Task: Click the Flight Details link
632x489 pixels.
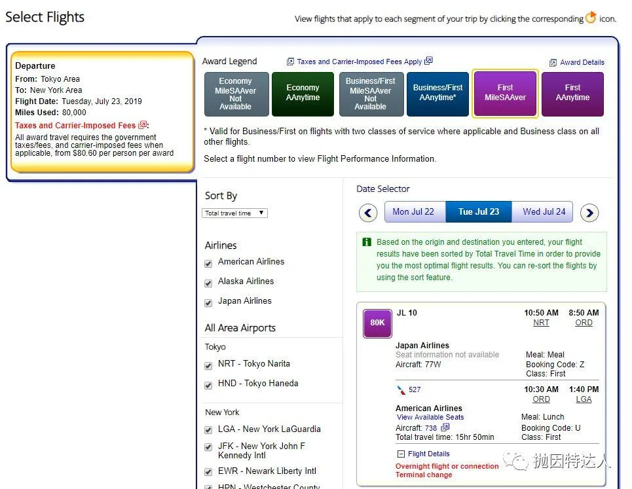Action: point(428,454)
